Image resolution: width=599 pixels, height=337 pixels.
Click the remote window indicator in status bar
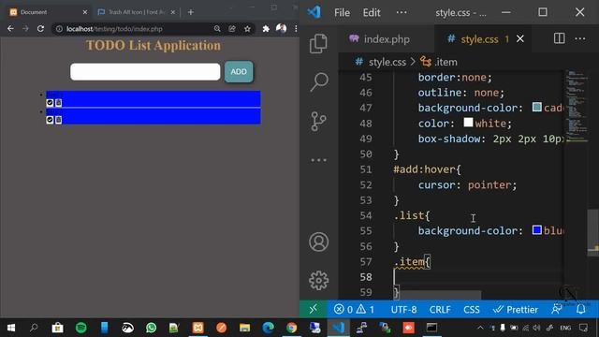tap(314, 309)
